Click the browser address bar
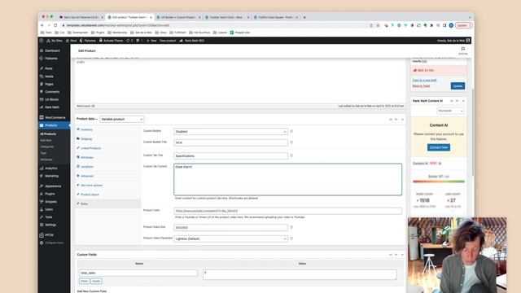 212,25
